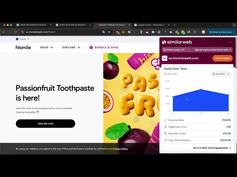Click the hourglass extension icon
Viewport: 237px width, 177px height.
tap(141, 32)
